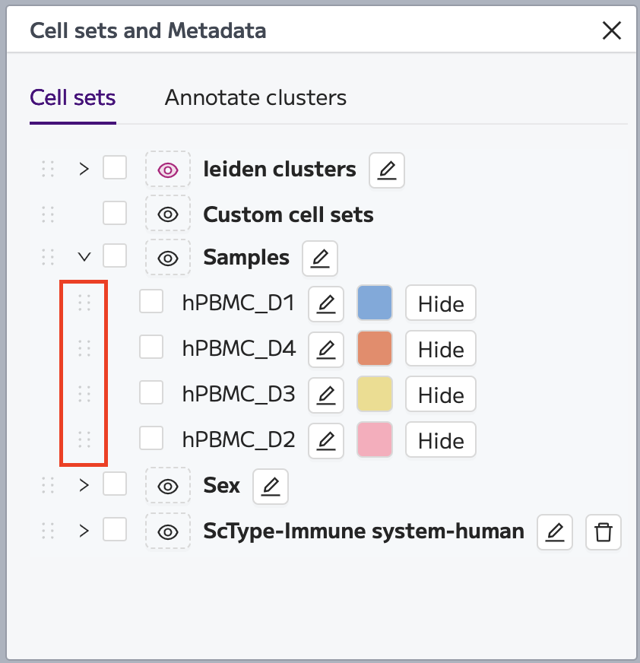Check the Custom cell sets checkbox
Image resolution: width=640 pixels, height=663 pixels.
pyautogui.click(x=115, y=213)
